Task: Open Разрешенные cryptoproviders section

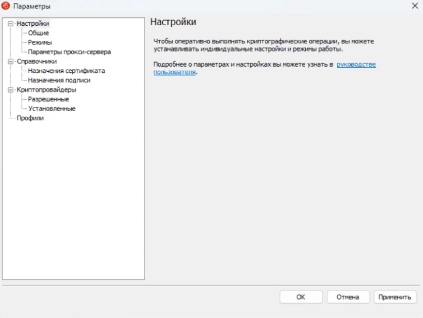Action: click(49, 99)
